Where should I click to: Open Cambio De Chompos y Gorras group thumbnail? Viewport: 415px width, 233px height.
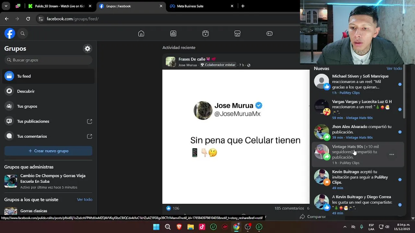(x=11, y=181)
